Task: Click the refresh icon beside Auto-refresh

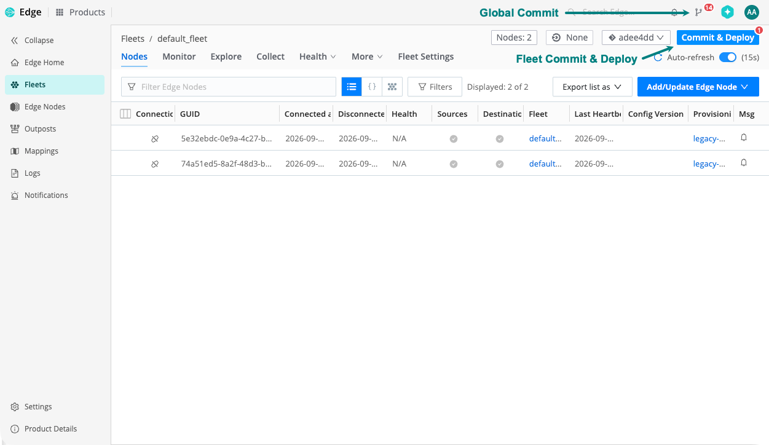Action: click(658, 57)
